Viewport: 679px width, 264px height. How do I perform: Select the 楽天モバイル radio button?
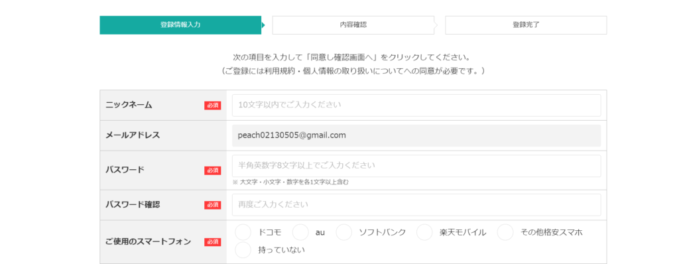[x=424, y=232]
